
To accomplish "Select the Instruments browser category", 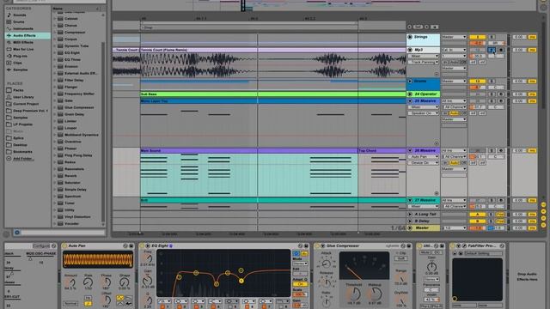I will point(23,28).
